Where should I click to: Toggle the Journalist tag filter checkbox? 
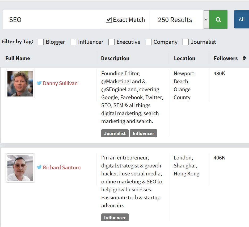[x=186, y=42]
